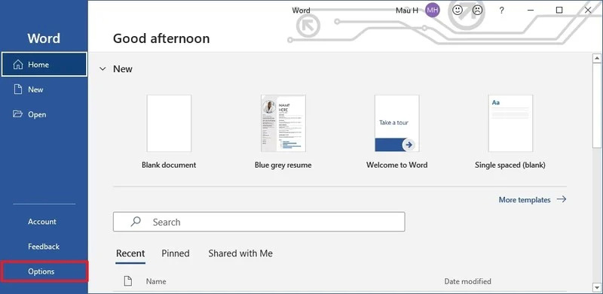Open Help question mark

click(501, 11)
